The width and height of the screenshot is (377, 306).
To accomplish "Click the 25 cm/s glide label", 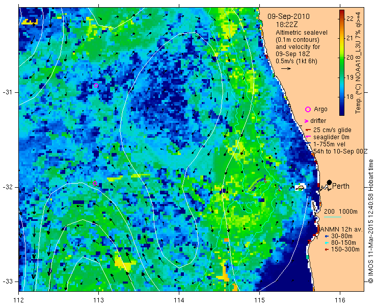I will coord(332,130).
